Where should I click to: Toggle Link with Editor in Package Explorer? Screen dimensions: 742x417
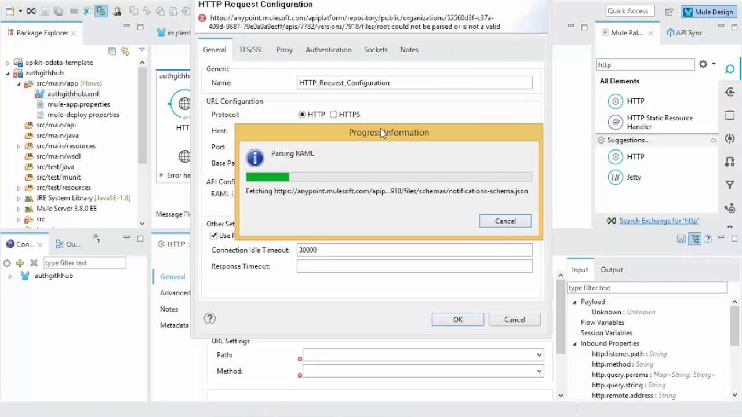click(125, 52)
